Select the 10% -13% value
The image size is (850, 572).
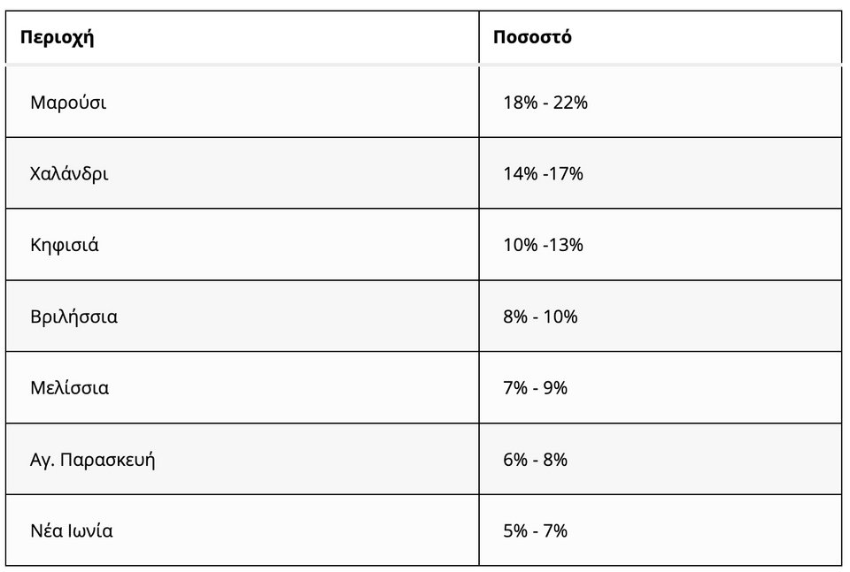[x=543, y=246]
